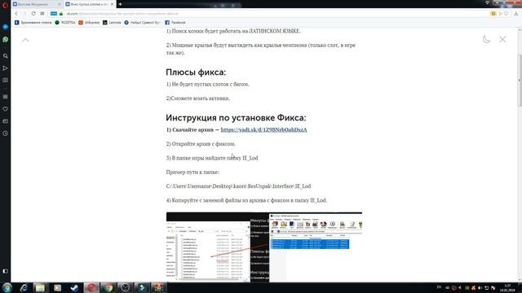Image resolution: width=522 pixels, height=293 pixels.
Task: Open Messenger in the Opera sidebar
Action: coord(6,27)
